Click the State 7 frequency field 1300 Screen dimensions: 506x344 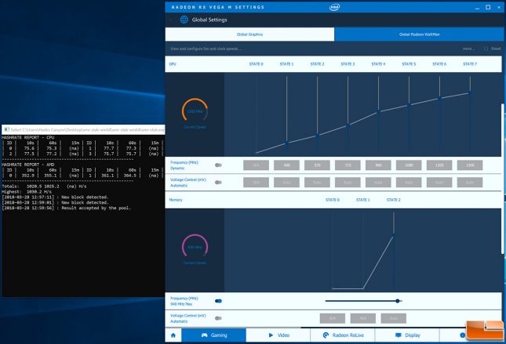(x=470, y=165)
